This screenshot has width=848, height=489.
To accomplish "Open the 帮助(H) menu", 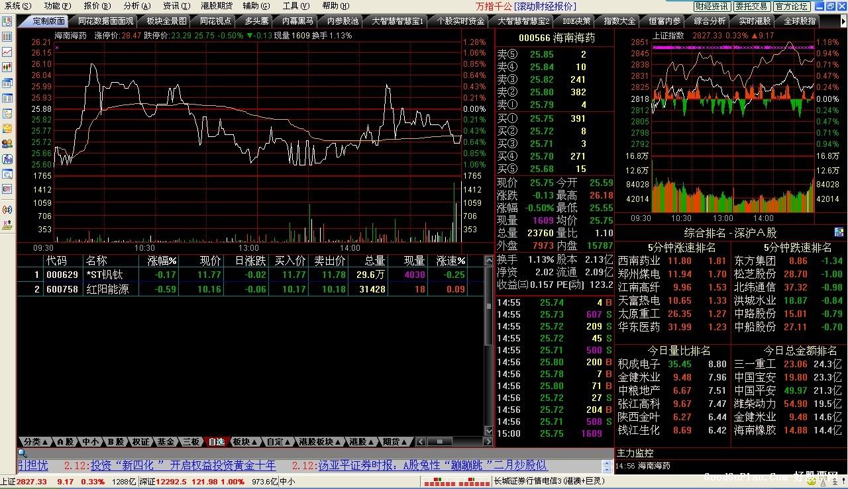I will click(x=336, y=5).
